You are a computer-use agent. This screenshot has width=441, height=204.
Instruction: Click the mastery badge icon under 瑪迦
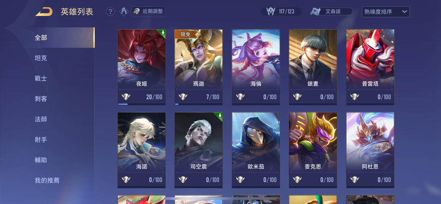(183, 97)
